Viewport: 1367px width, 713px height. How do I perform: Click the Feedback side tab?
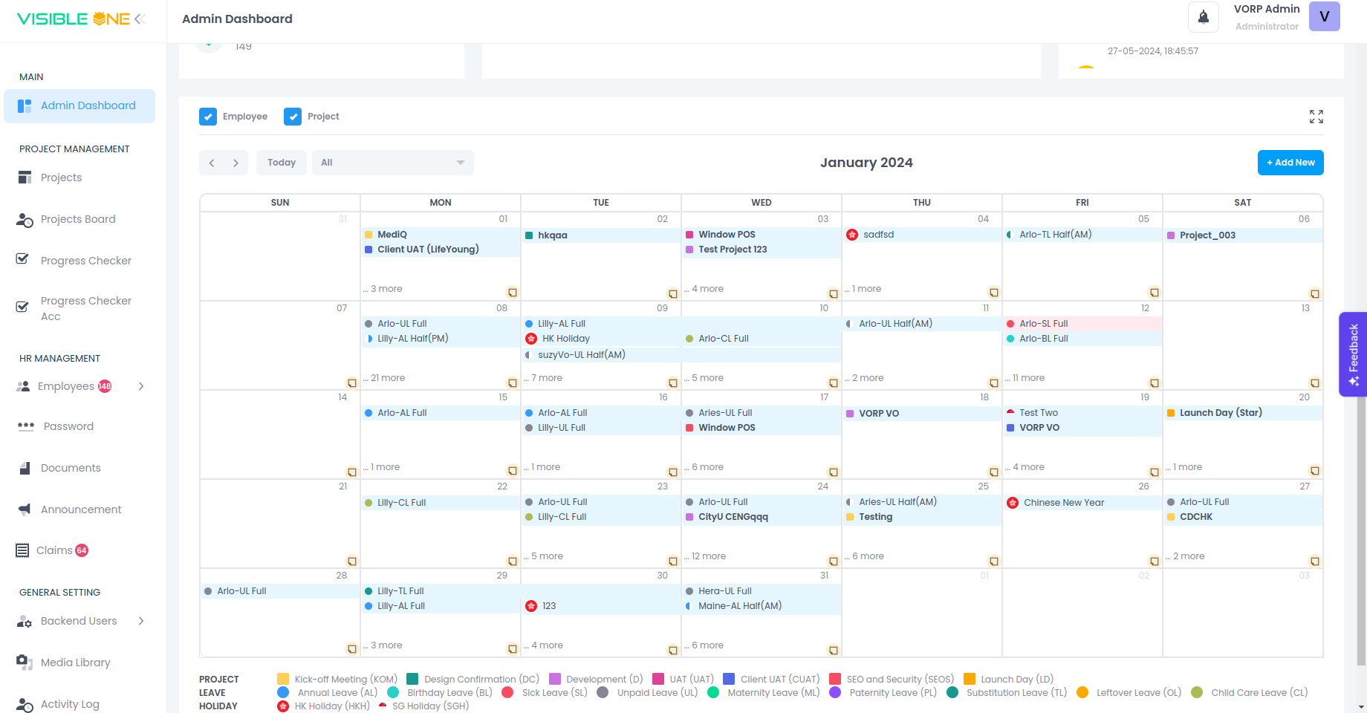[1353, 354]
